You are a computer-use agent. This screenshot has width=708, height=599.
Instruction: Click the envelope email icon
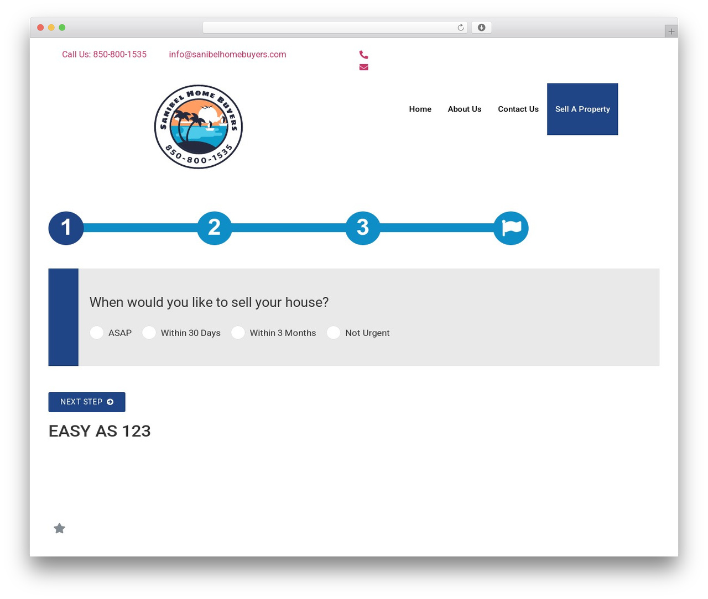point(363,67)
